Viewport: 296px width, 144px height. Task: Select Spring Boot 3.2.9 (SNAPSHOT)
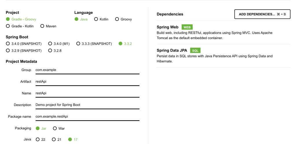[8, 51]
